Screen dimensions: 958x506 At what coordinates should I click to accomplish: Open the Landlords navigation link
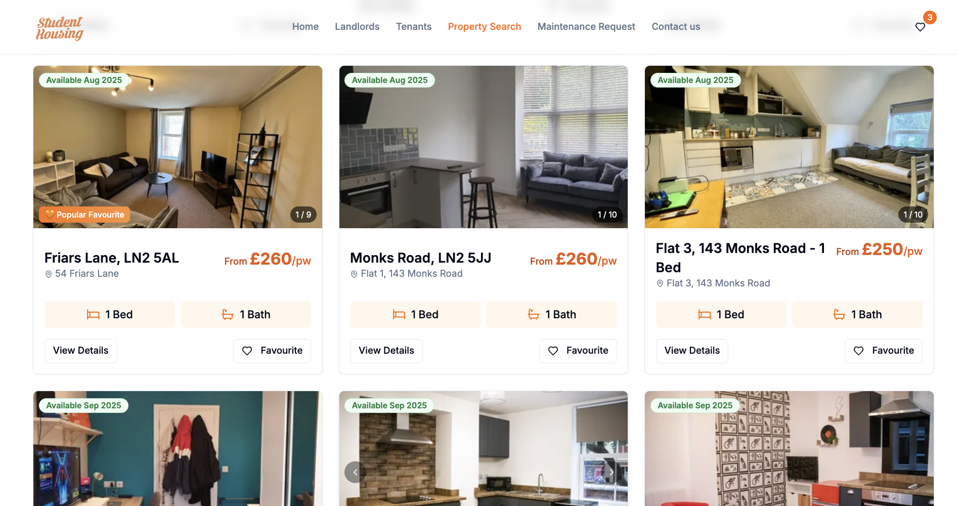357,26
